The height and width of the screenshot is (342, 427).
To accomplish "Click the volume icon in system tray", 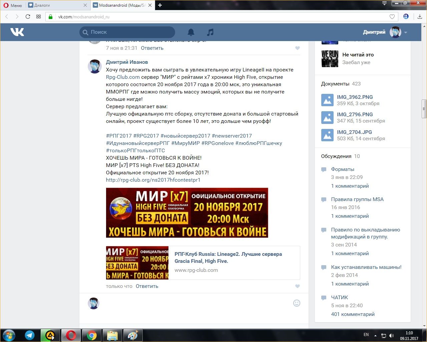I will [x=391, y=336].
